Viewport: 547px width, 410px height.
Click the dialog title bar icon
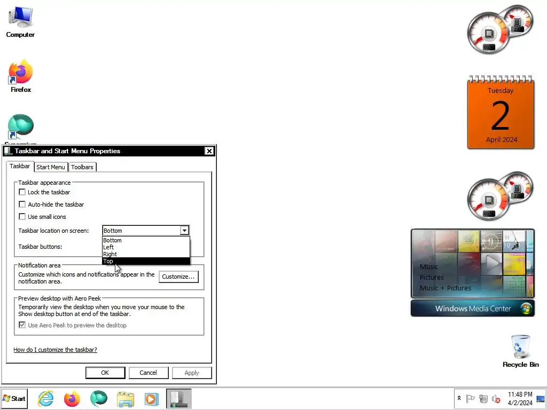(7, 151)
